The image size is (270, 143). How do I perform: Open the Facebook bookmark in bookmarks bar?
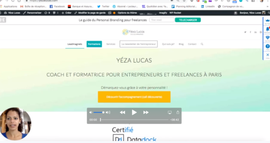[57, 7]
